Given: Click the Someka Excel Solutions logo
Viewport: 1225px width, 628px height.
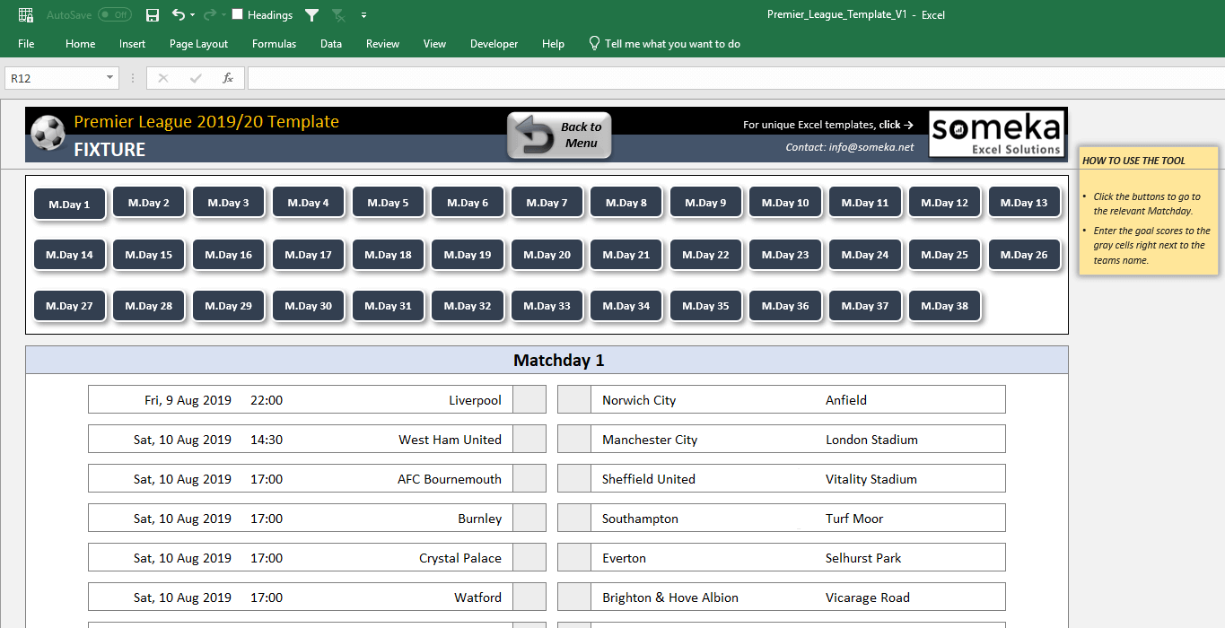Looking at the screenshot, I should point(996,134).
